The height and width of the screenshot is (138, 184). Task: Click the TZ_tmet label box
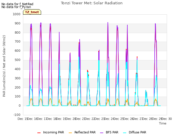tap(32, 12)
